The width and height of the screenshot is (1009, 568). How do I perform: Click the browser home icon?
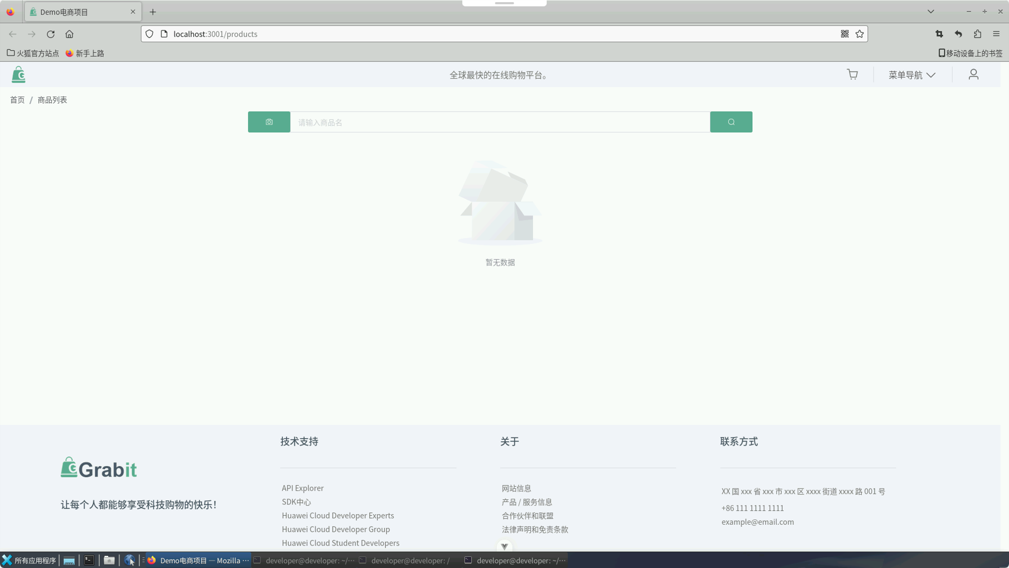(x=69, y=34)
